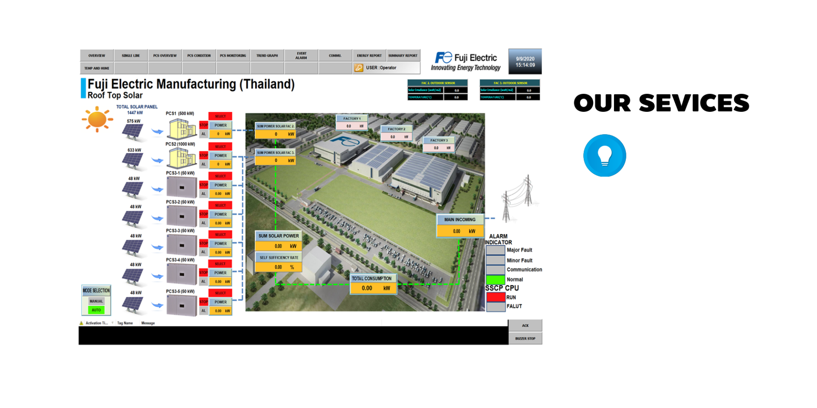Click the 575 kW solar panel icon

tap(133, 132)
